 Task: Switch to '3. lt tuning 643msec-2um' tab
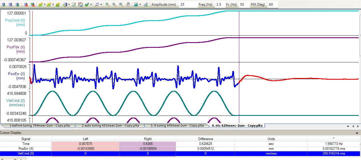[177, 126]
